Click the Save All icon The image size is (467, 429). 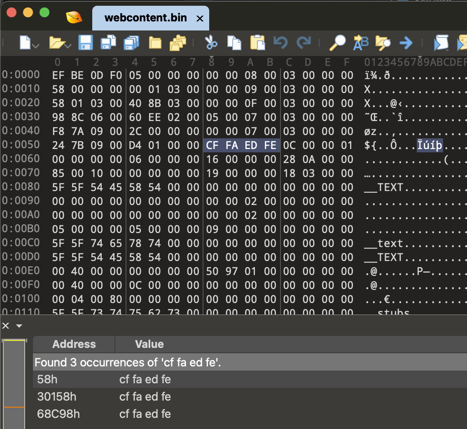tap(131, 42)
